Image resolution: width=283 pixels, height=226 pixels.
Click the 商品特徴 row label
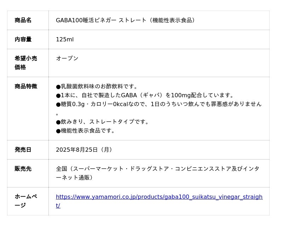pos(25,86)
